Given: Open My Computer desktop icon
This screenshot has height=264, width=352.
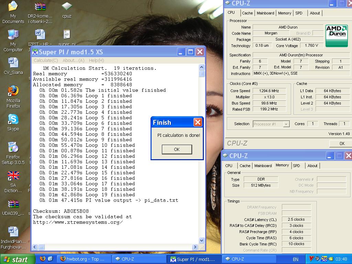Looking at the screenshot, I should tap(13, 41).
